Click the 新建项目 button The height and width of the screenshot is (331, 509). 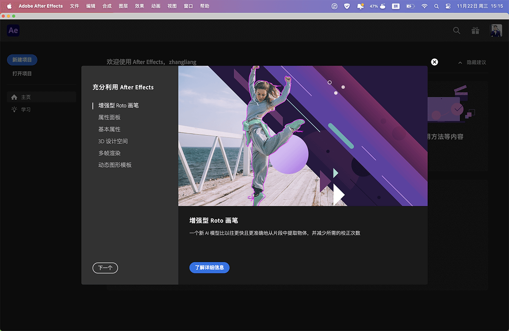coord(22,60)
